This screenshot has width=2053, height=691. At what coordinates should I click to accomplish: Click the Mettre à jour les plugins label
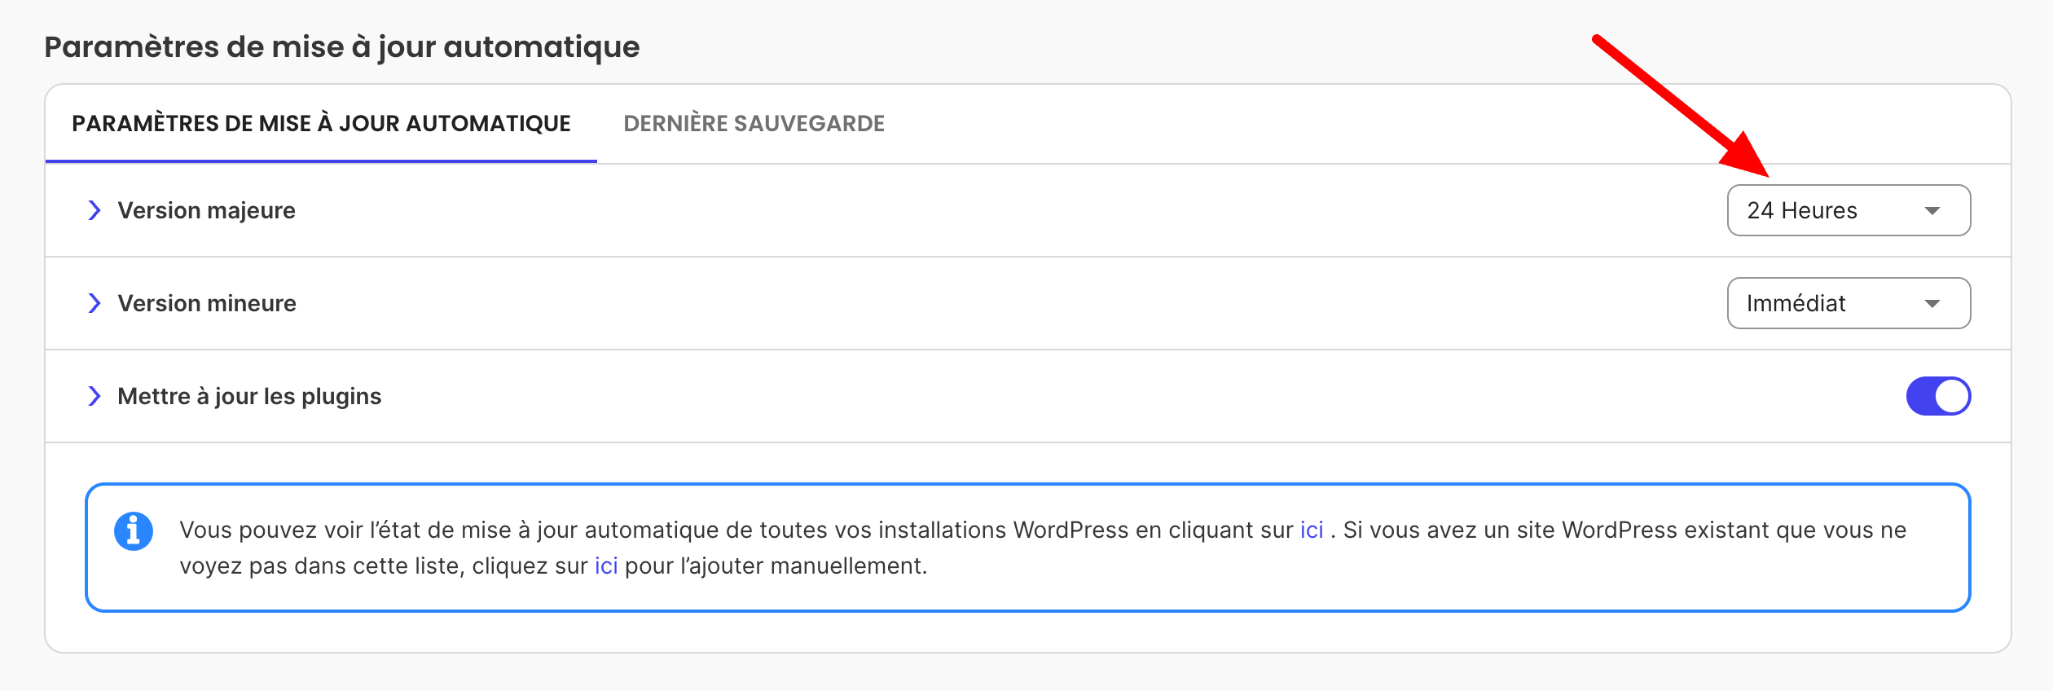point(249,396)
